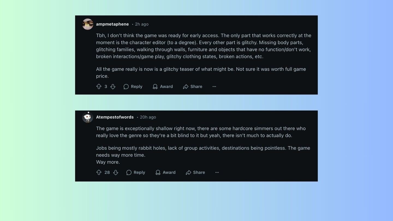
Task: Upvote ampmetaphene's comment
Action: [x=99, y=86]
